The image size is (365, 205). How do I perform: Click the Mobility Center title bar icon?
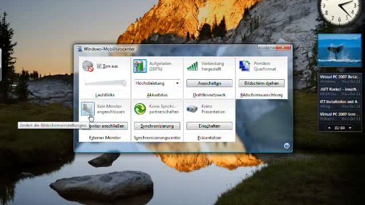tap(79, 49)
